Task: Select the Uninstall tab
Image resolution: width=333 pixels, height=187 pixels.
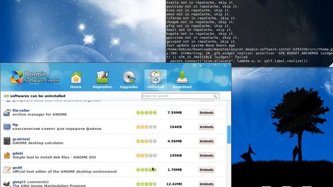Action: [156, 79]
